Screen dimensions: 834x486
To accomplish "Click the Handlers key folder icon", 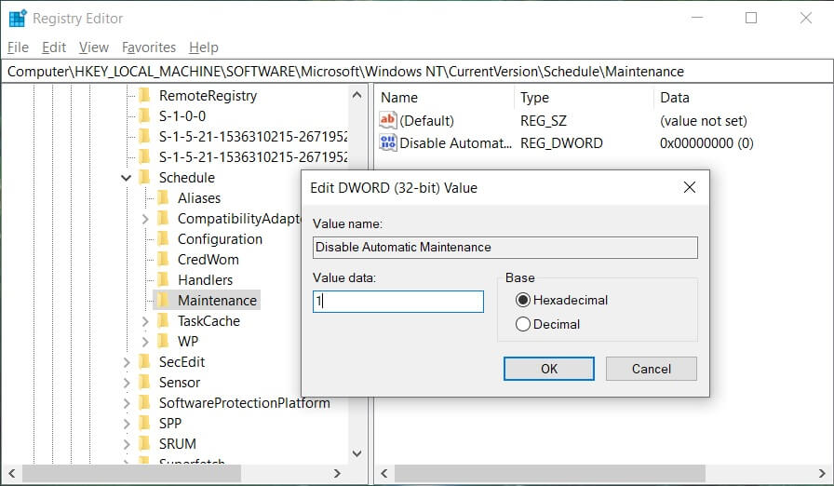I will [x=163, y=279].
